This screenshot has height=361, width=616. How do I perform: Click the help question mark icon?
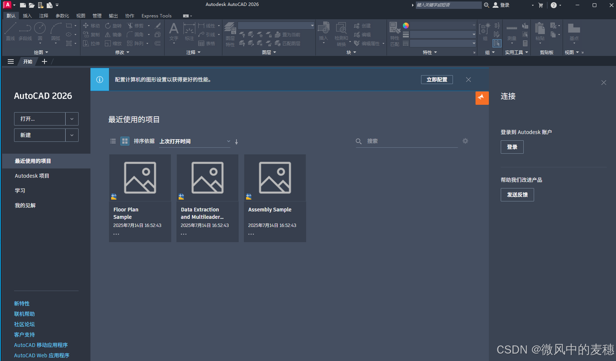click(x=554, y=5)
